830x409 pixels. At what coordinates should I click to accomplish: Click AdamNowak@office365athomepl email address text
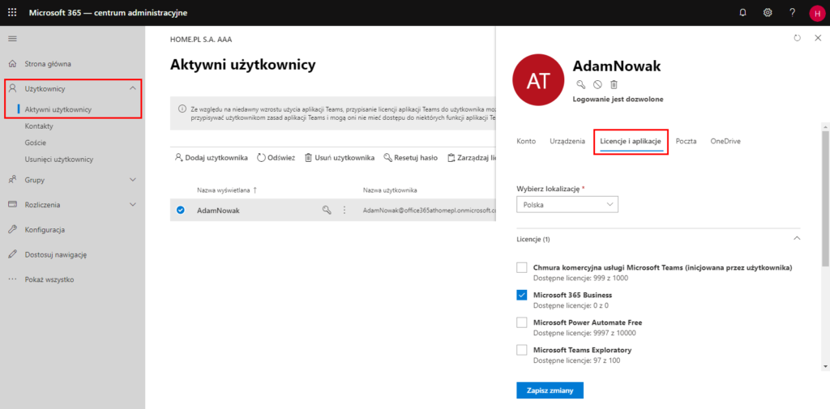430,211
